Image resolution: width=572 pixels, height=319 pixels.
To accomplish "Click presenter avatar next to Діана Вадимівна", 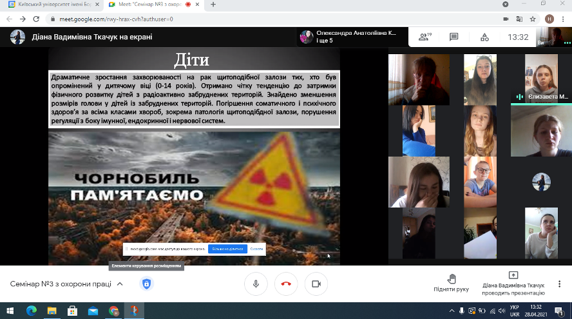I will click(x=17, y=37).
